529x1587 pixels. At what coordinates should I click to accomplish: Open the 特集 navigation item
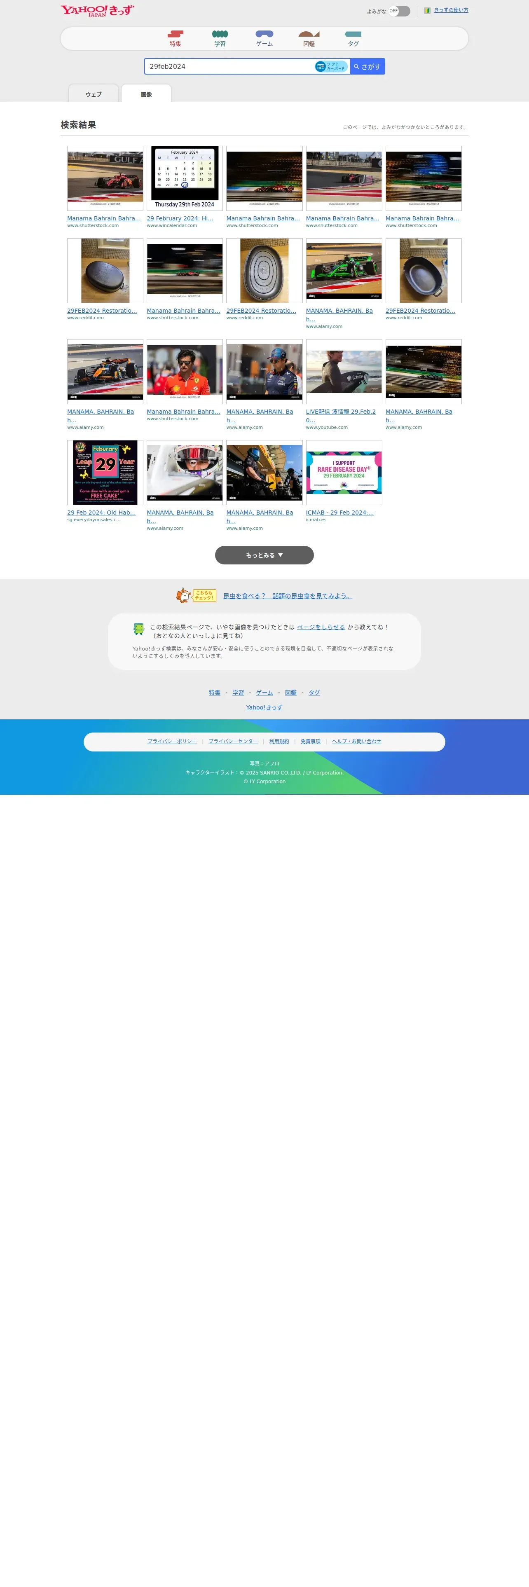pyautogui.click(x=176, y=39)
